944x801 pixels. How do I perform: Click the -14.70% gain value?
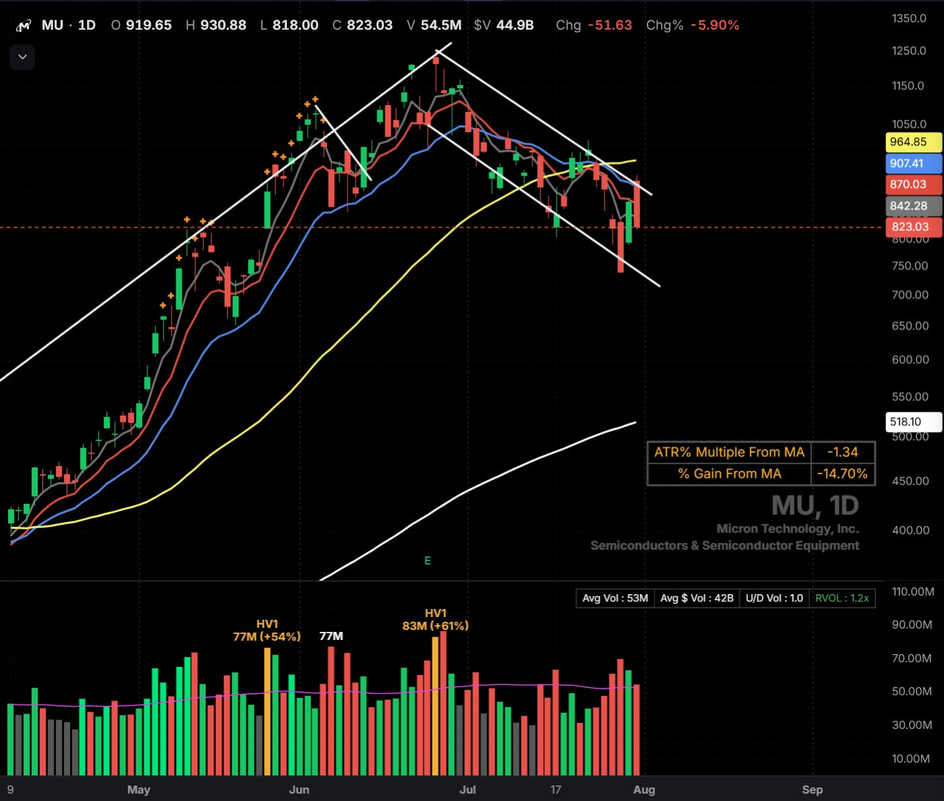click(843, 474)
